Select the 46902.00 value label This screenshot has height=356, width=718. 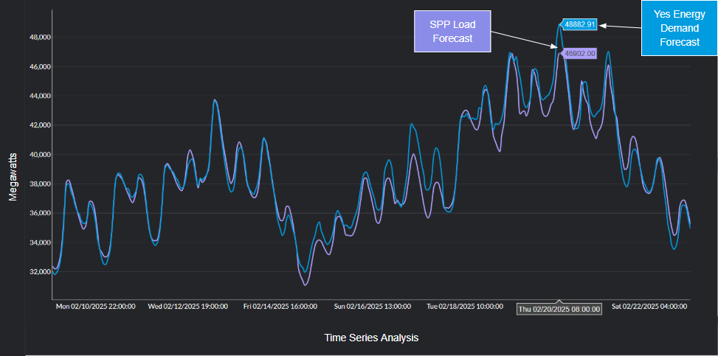pyautogui.click(x=579, y=53)
